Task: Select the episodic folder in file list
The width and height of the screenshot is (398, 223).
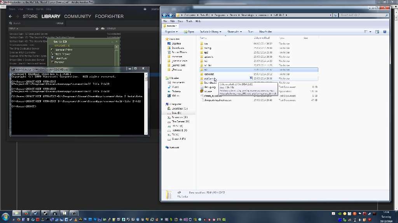Action: (208, 57)
